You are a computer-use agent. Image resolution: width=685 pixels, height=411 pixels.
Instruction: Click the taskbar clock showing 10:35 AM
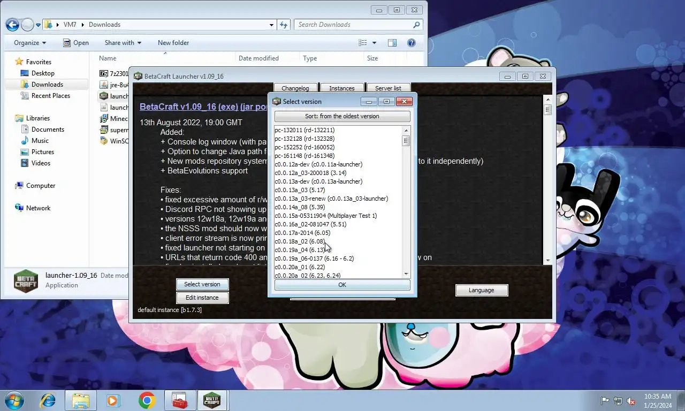click(658, 401)
